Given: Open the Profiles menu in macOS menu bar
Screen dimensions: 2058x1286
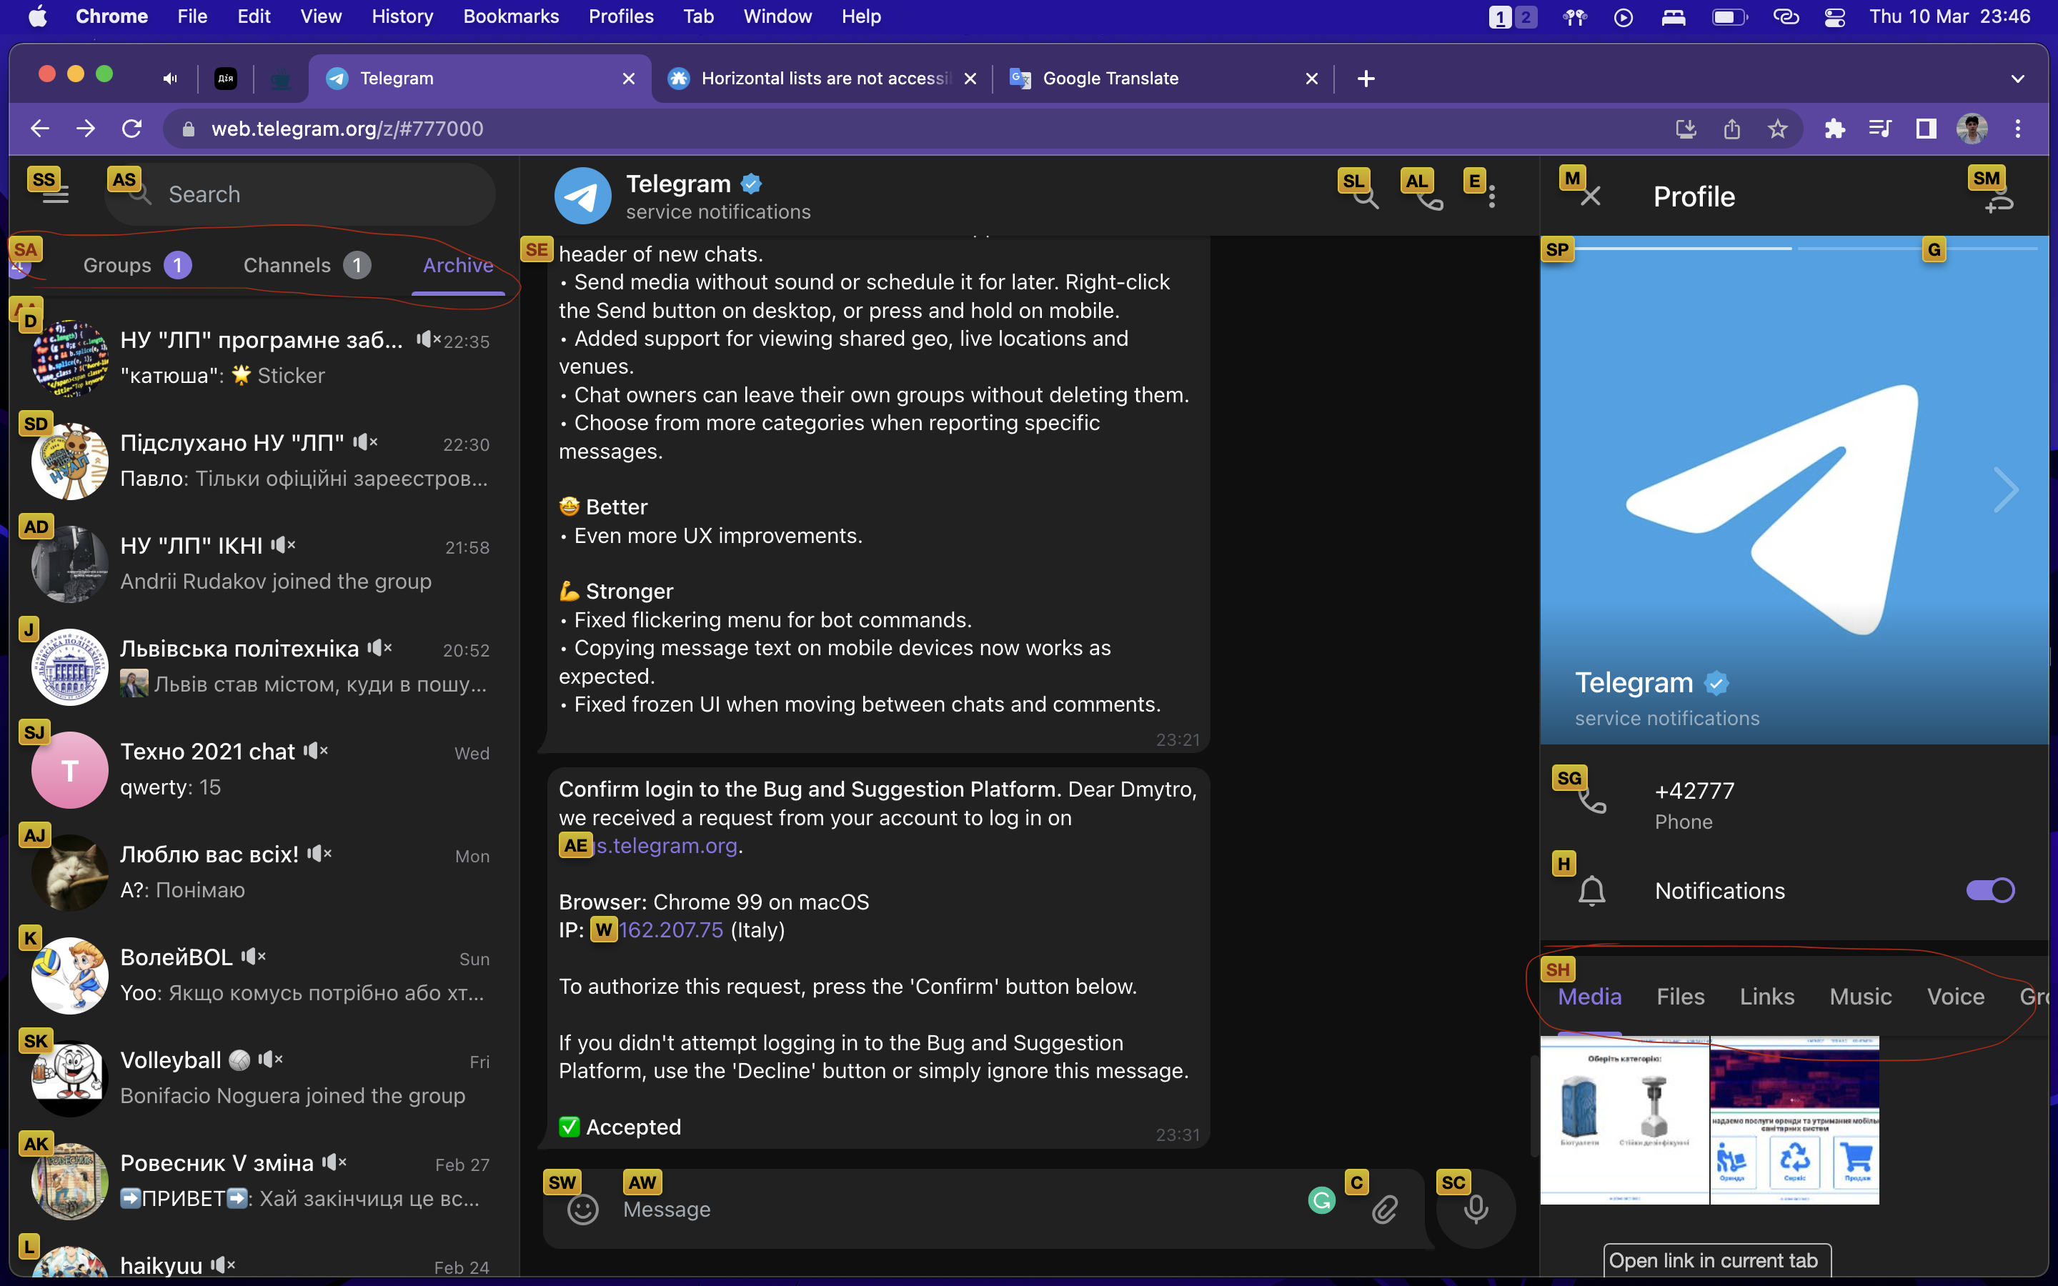Looking at the screenshot, I should click(x=621, y=16).
